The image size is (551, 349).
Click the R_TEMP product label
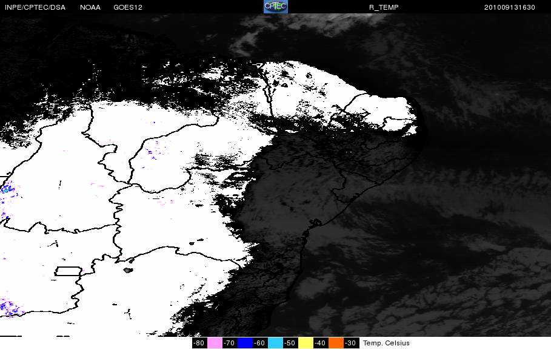(384, 7)
